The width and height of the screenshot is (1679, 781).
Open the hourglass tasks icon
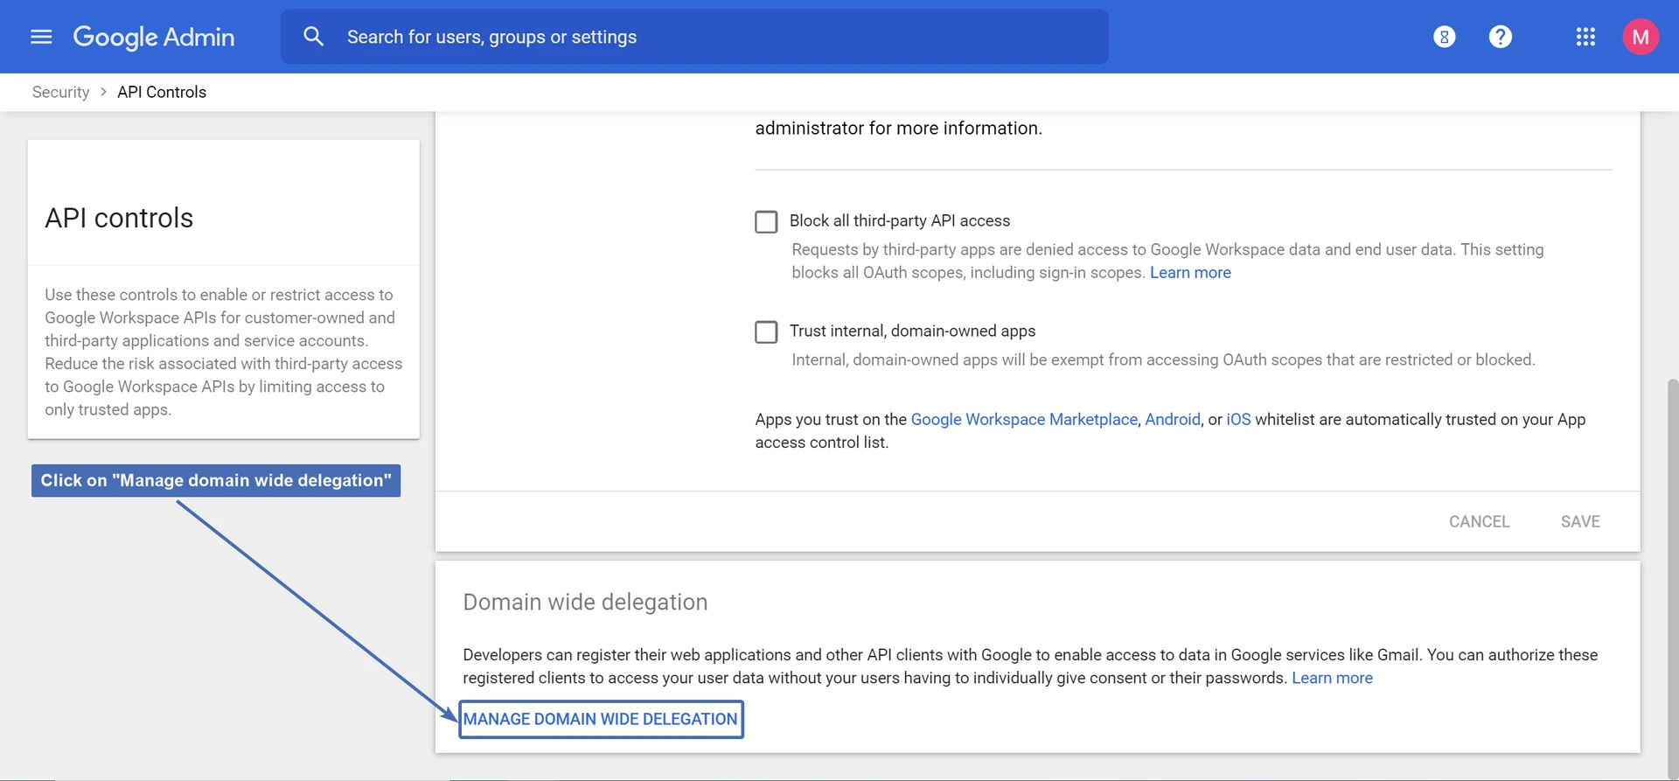click(x=1445, y=37)
